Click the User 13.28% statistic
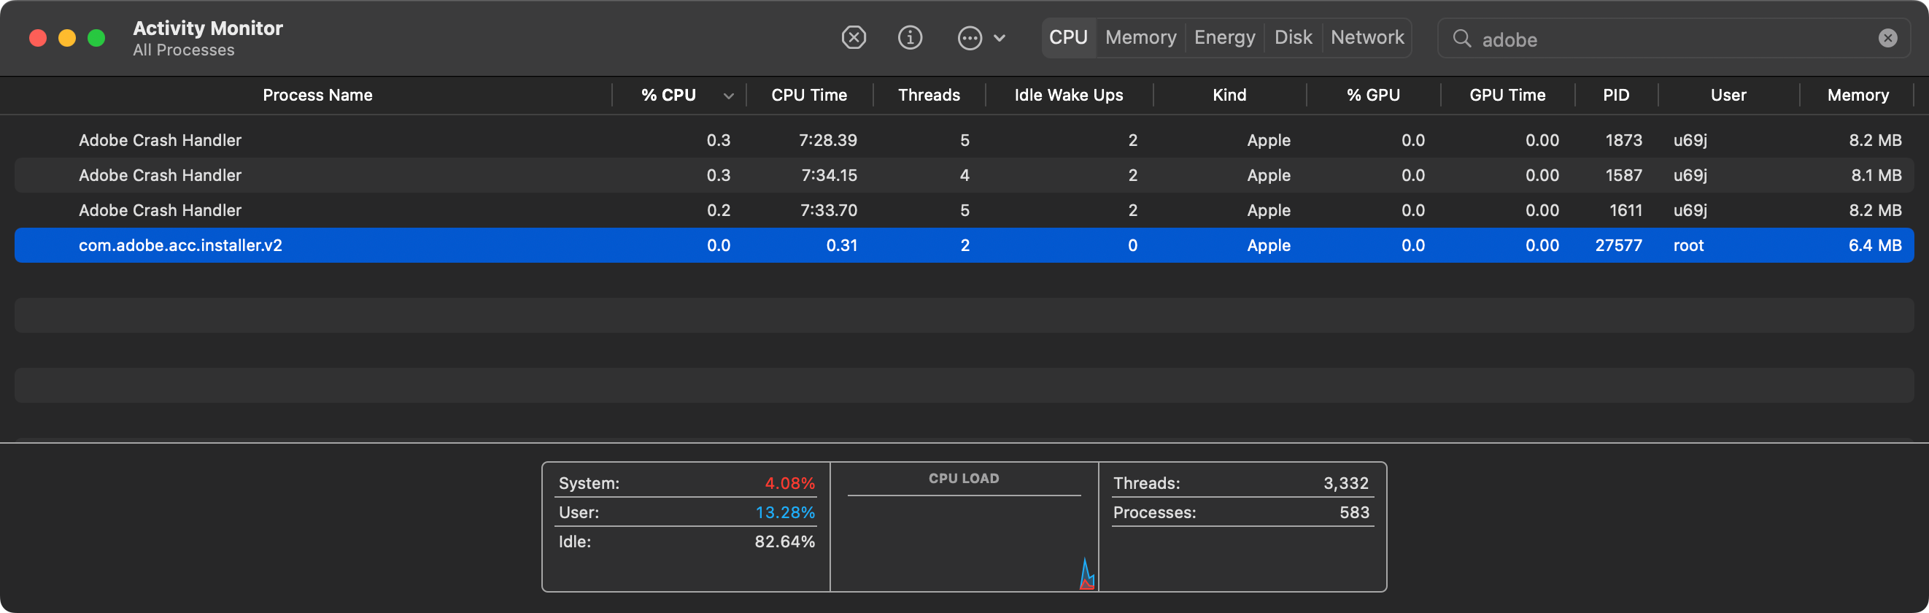1929x613 pixels. 687,512
